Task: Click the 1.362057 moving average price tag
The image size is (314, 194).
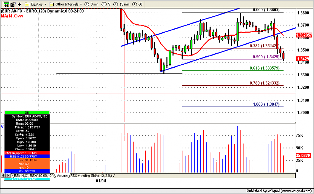Action: coord(304,35)
